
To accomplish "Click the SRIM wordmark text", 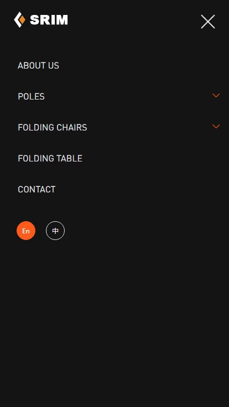I will [49, 20].
